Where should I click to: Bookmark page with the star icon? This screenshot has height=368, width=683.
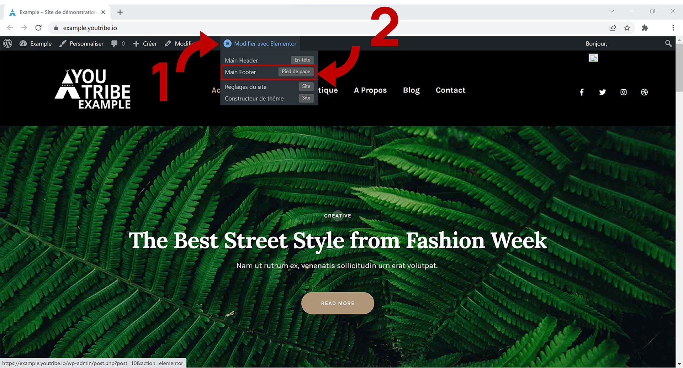(627, 28)
